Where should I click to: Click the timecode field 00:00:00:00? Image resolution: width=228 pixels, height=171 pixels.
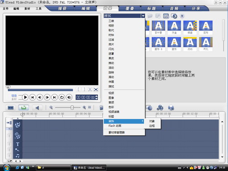(x=85, y=97)
